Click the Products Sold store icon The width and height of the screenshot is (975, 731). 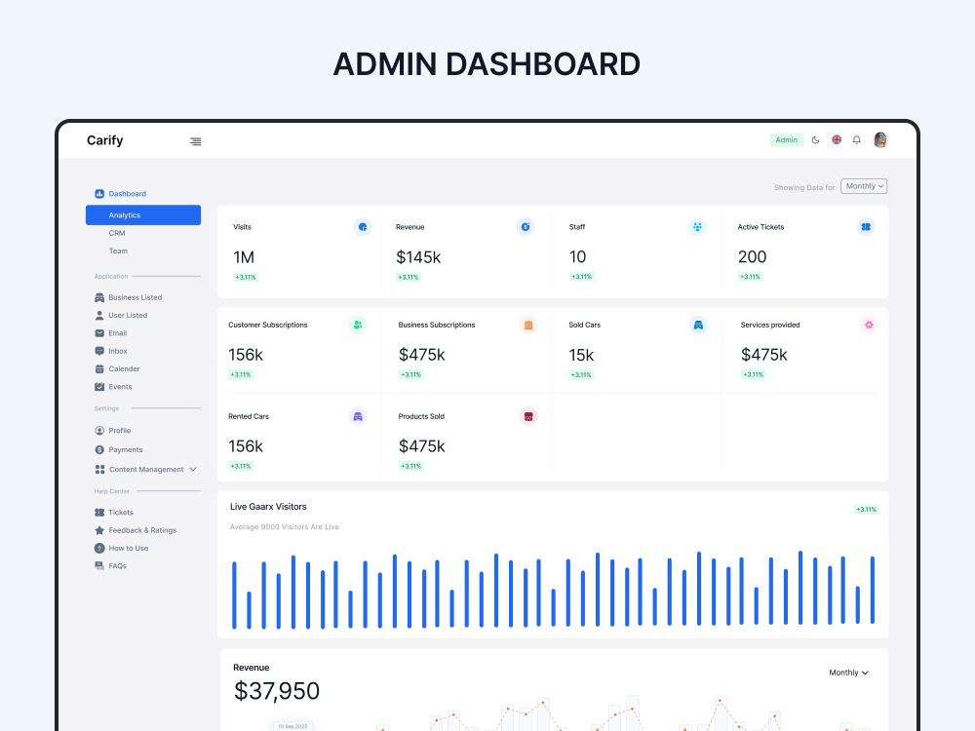[527, 416]
